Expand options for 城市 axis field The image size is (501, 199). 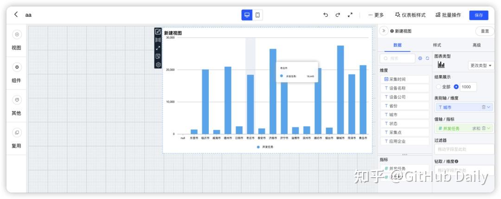point(488,107)
